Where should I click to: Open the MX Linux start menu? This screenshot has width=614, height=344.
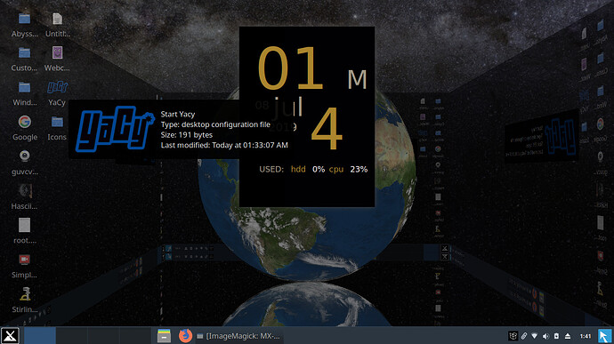click(x=10, y=335)
